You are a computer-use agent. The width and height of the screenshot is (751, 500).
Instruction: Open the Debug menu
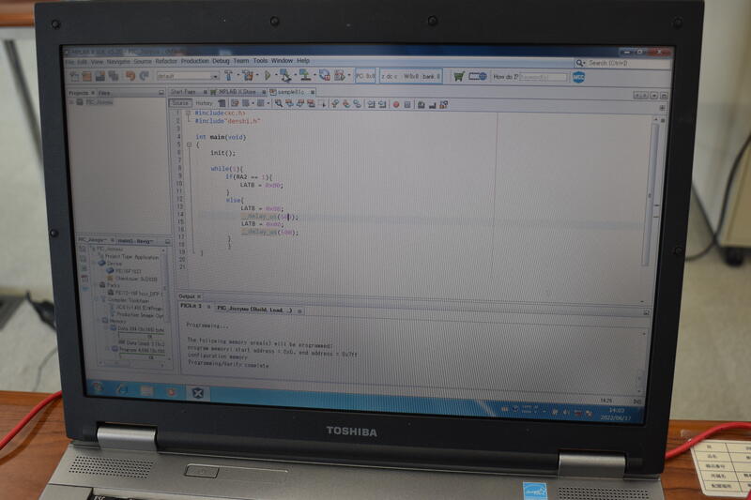(x=221, y=61)
